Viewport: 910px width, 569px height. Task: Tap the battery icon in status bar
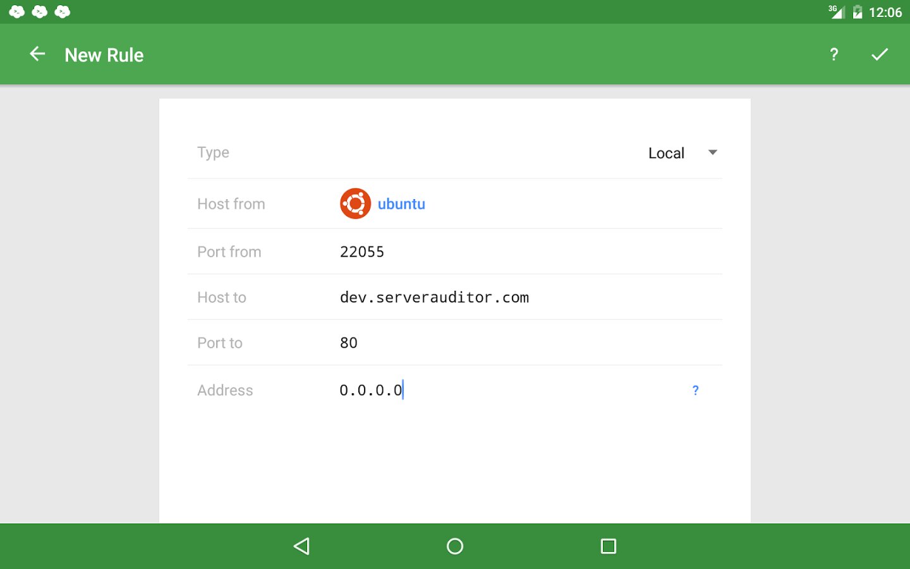[858, 12]
